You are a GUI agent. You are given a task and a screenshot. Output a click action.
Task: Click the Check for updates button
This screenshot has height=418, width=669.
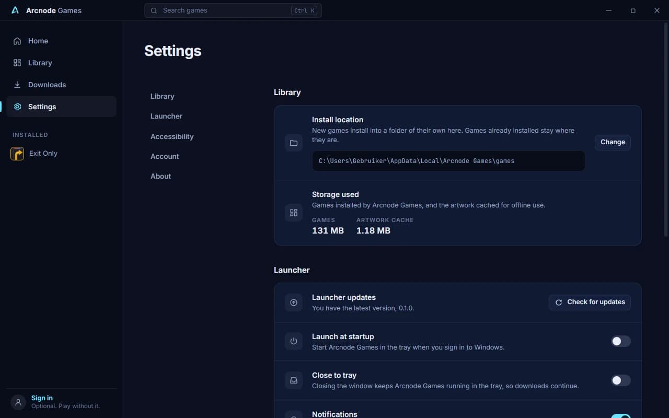pos(590,302)
